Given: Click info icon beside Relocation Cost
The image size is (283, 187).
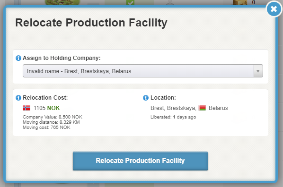Looking at the screenshot, I should pyautogui.click(x=18, y=98).
